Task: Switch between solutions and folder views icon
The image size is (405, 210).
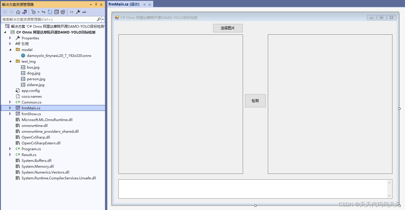Action: [x=24, y=12]
